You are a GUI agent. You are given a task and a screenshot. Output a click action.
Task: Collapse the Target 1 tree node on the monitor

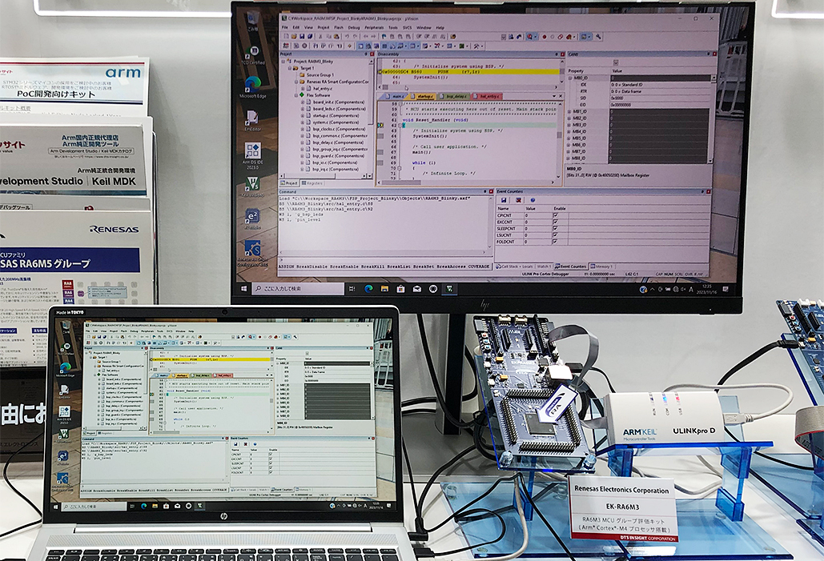coord(290,68)
